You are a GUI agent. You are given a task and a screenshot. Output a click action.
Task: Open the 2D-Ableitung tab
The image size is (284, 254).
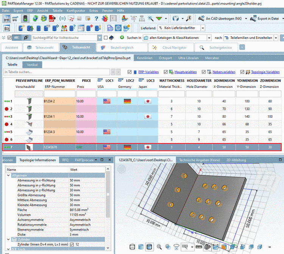236,160
